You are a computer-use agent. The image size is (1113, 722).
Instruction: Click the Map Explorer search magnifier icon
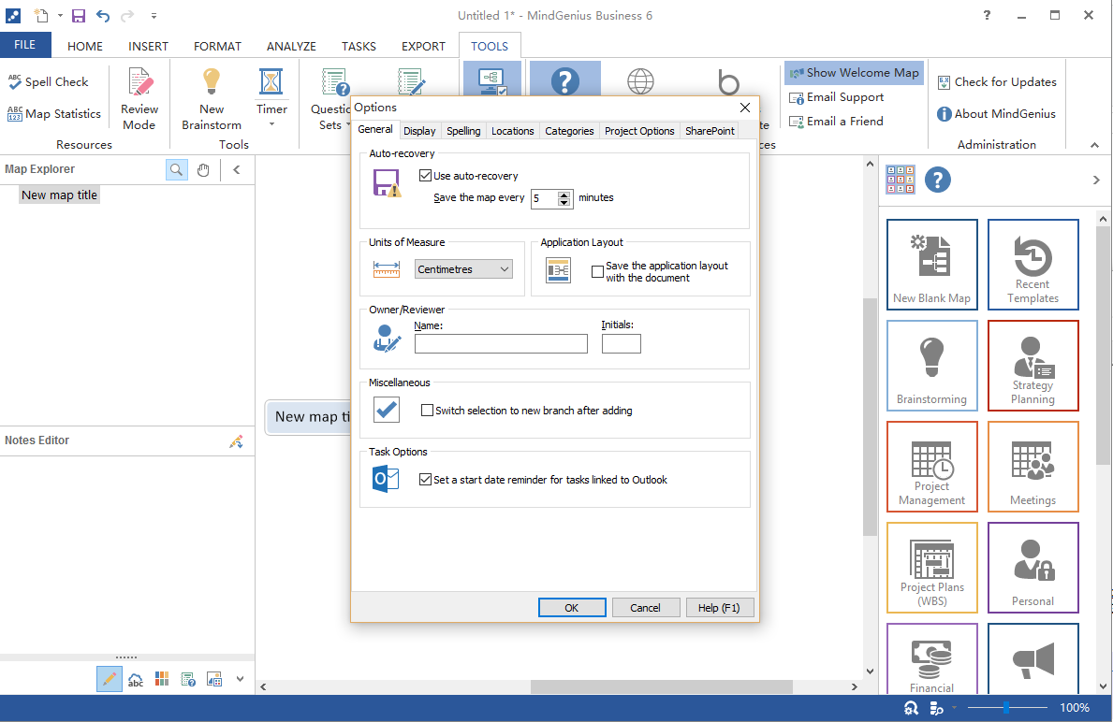(176, 169)
